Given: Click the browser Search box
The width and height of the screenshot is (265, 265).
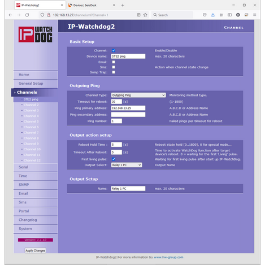Looking at the screenshot, I should tap(172, 15).
